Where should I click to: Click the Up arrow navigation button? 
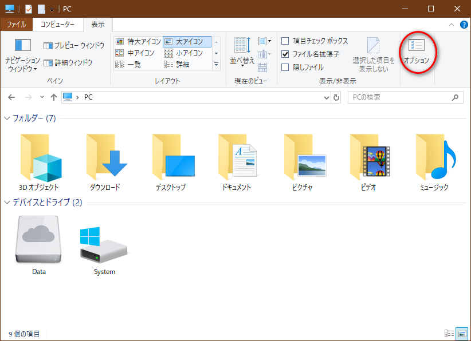point(54,97)
